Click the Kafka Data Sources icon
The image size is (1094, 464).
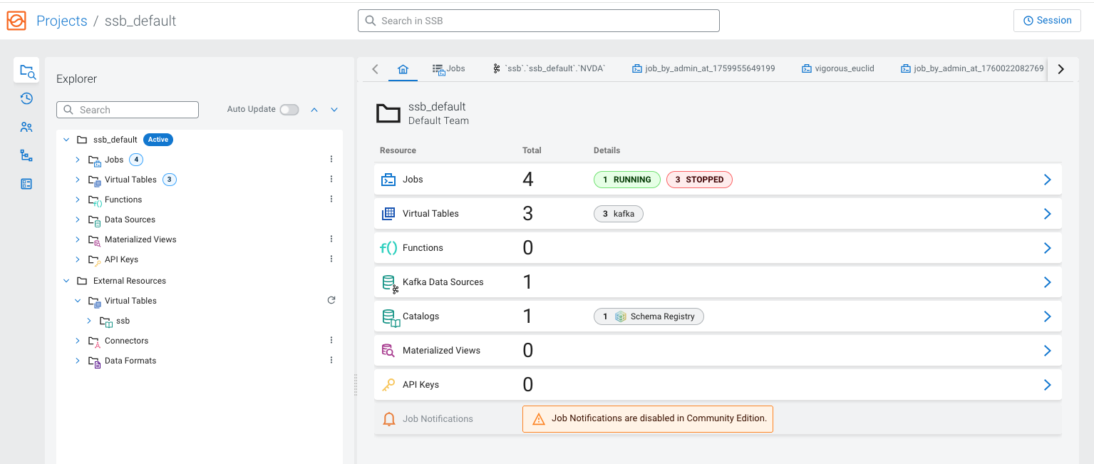click(390, 284)
